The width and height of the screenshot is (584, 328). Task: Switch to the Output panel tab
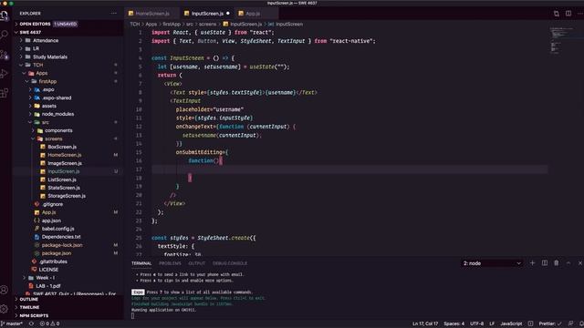pyautogui.click(x=197, y=263)
